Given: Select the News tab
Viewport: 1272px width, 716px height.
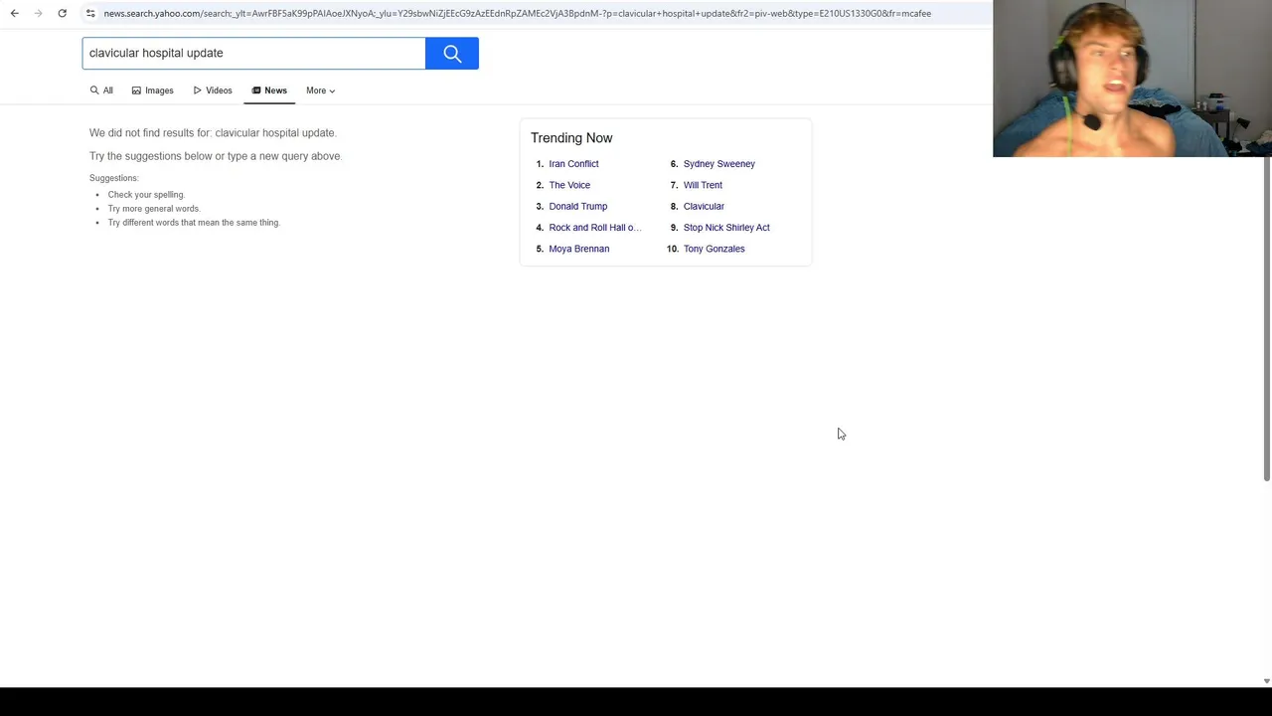Looking at the screenshot, I should [x=269, y=90].
